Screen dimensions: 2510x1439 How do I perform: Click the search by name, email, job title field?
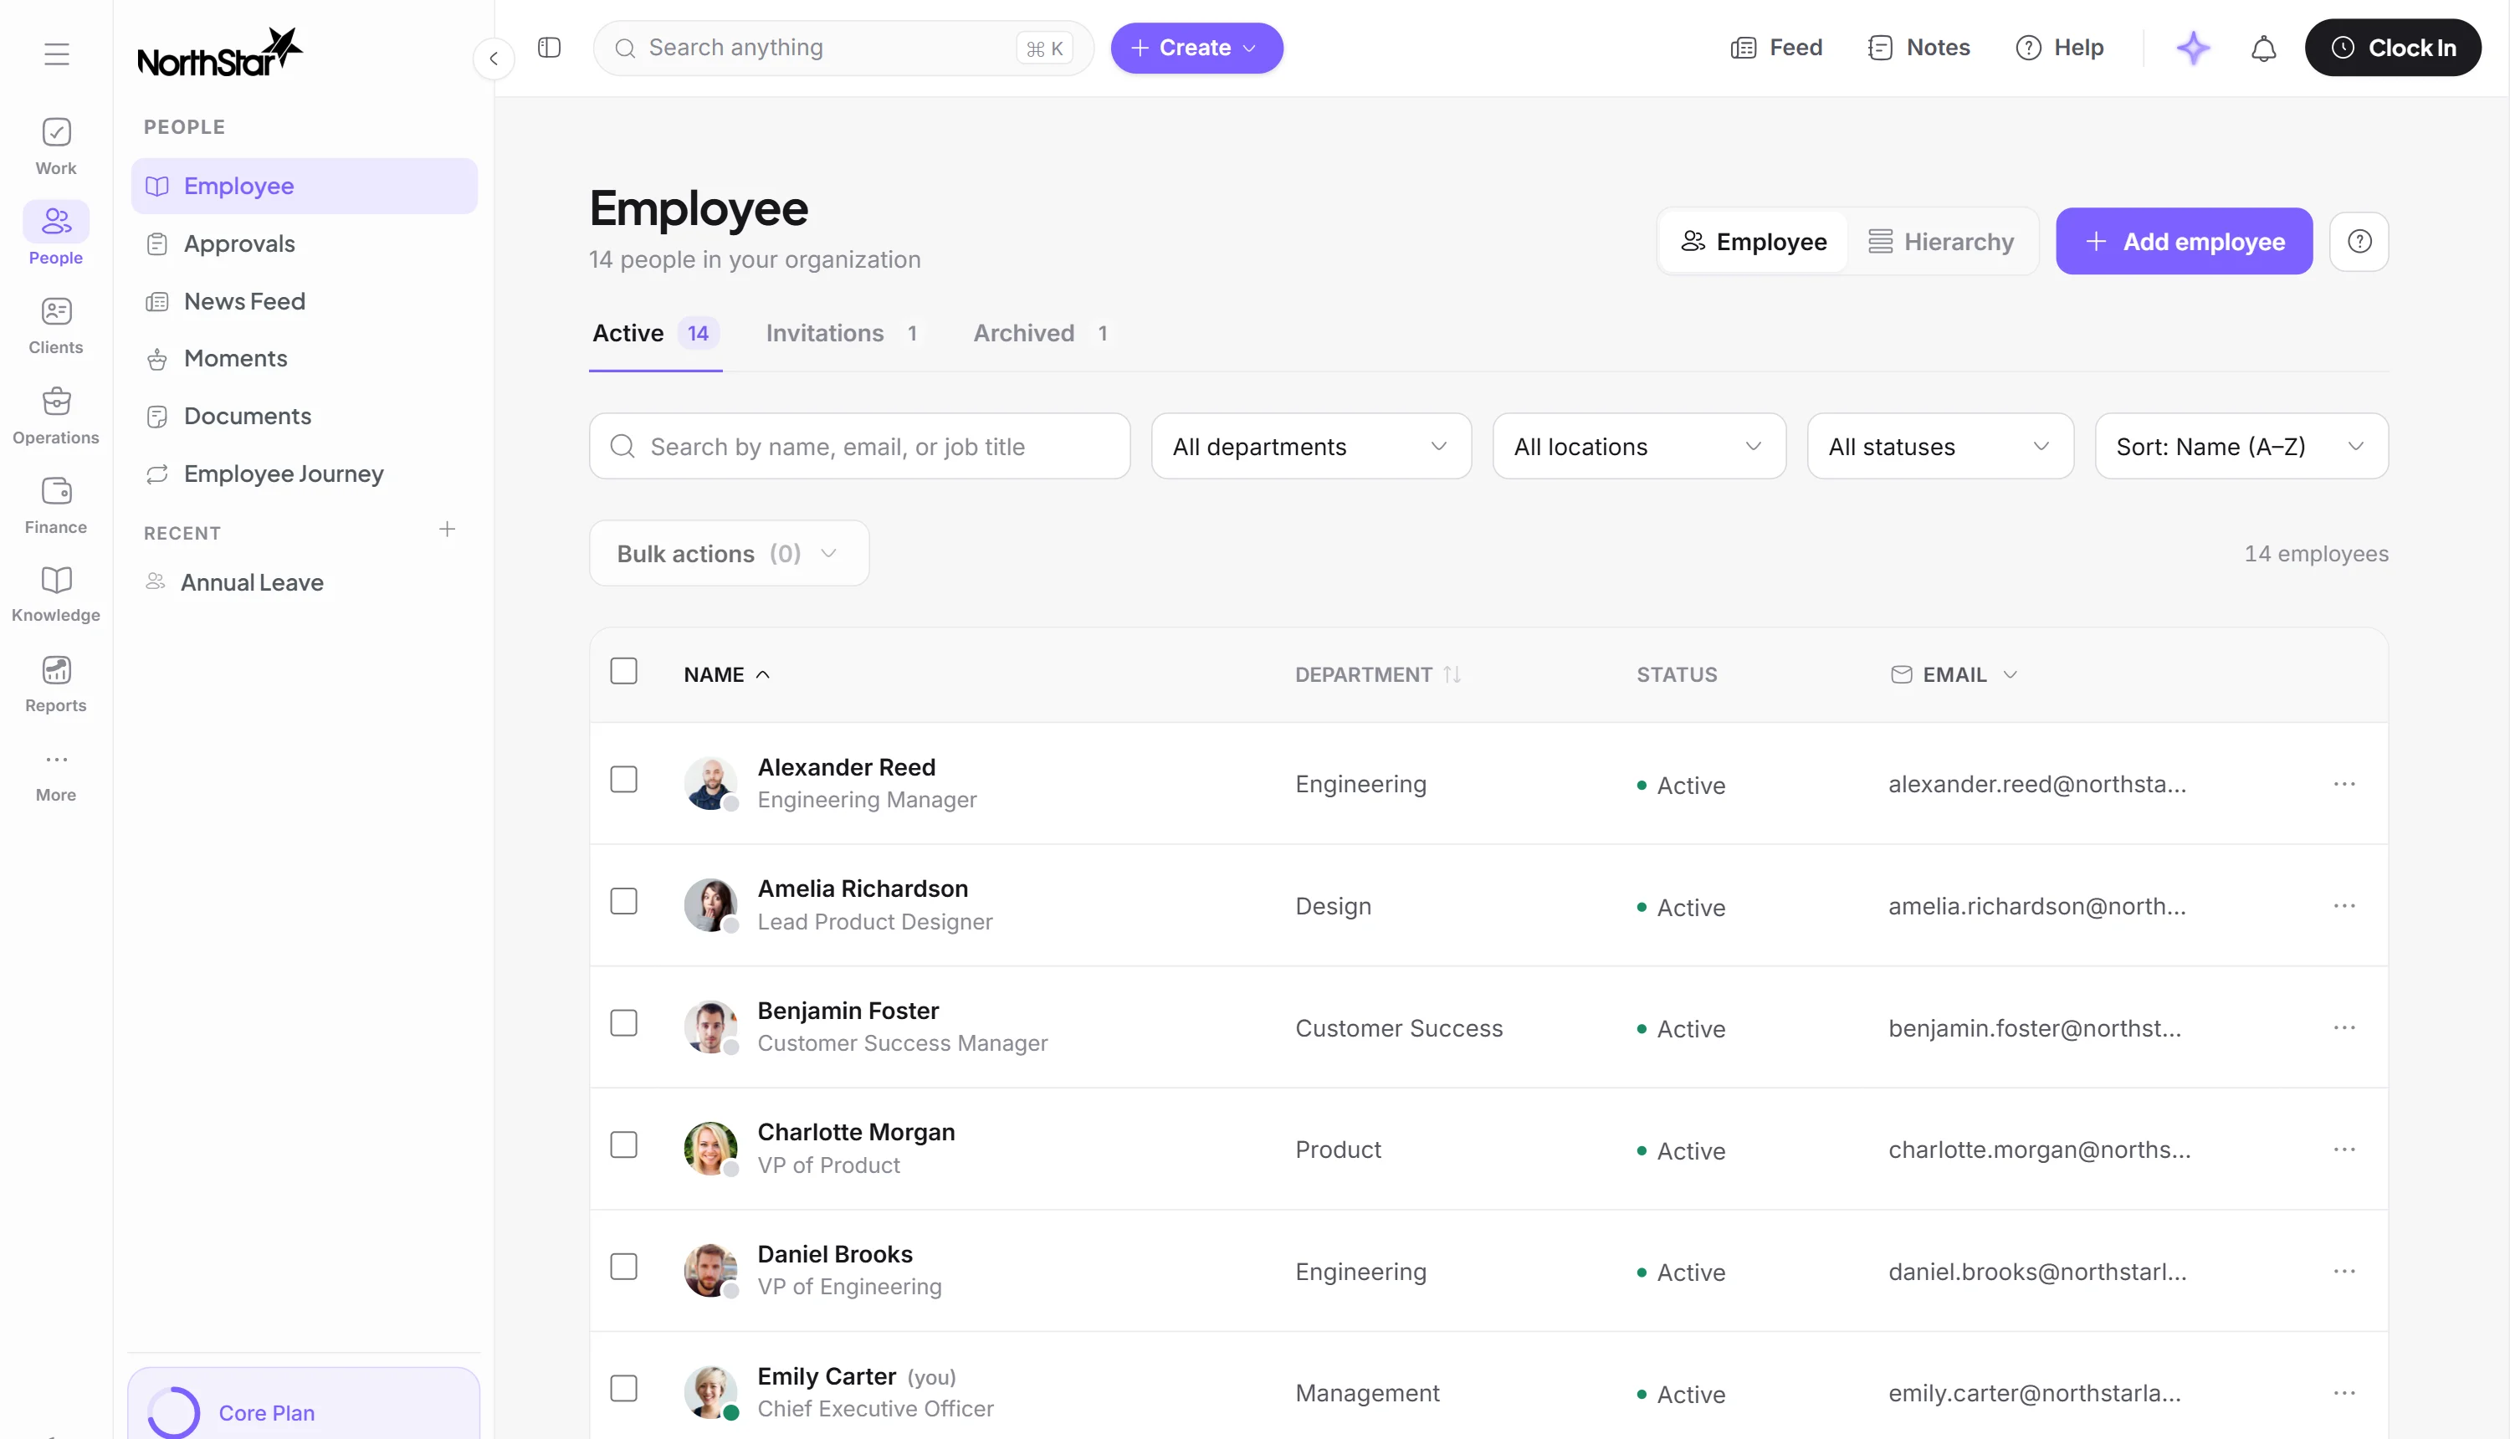pyautogui.click(x=858, y=447)
